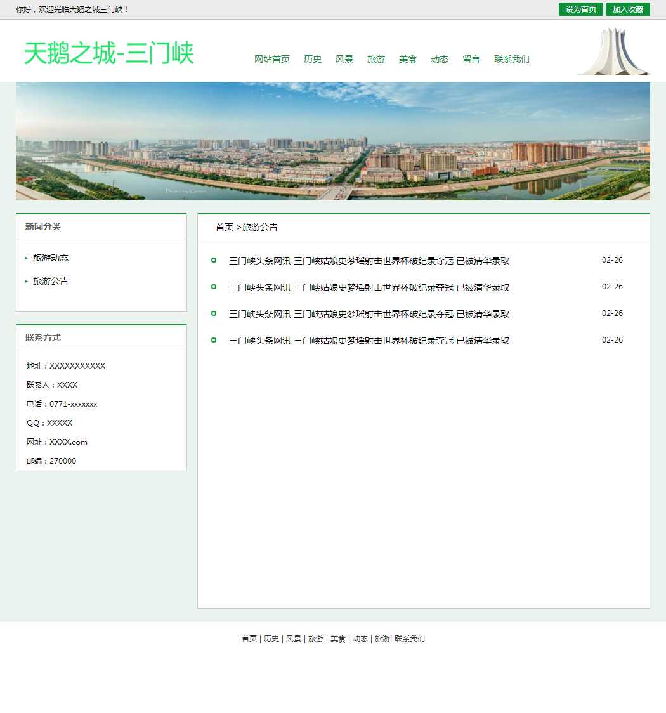Click 首页 in the breadcrumb trail
The height and width of the screenshot is (713, 666).
tap(224, 227)
